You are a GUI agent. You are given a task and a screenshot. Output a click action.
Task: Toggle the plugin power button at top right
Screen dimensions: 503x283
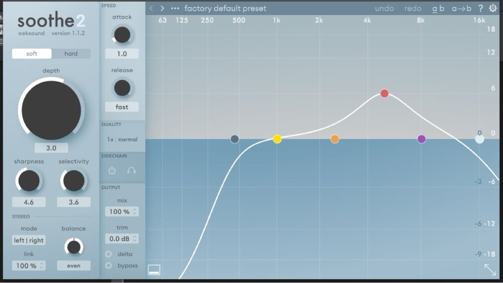[493, 8]
